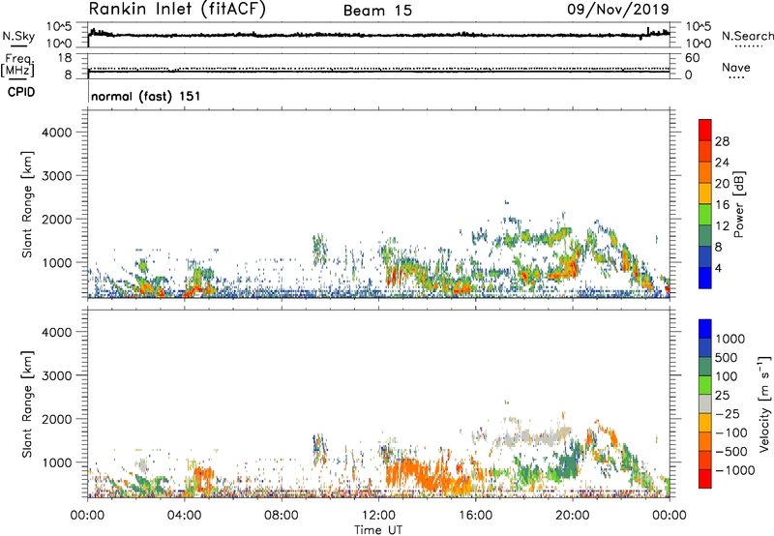Click the 'Freq. [MHz]' axis label
This screenshot has height=536, width=774.
coord(17,66)
